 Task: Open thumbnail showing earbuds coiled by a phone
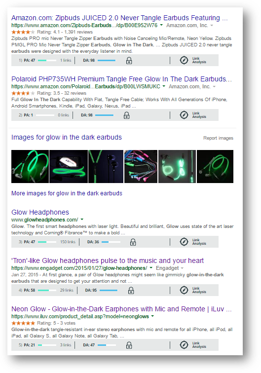tap(69, 167)
